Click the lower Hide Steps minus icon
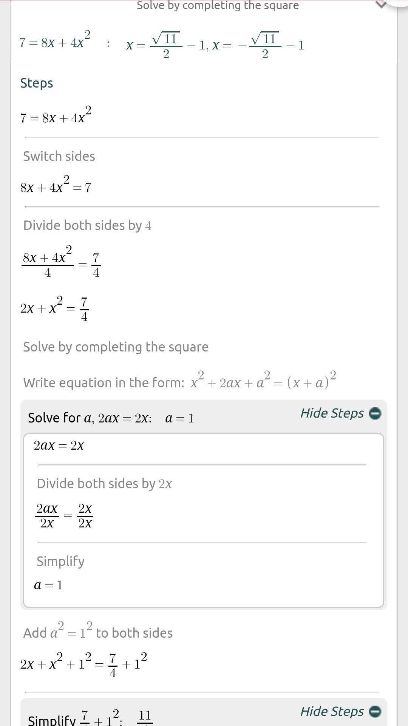The height and width of the screenshot is (726, 408). (x=375, y=711)
